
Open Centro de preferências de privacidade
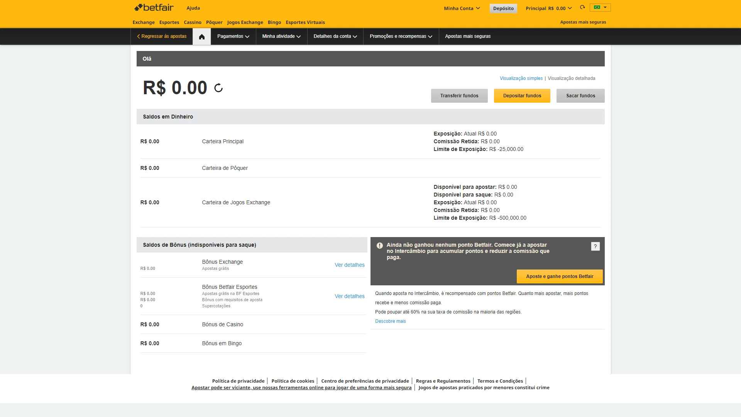(x=365, y=381)
